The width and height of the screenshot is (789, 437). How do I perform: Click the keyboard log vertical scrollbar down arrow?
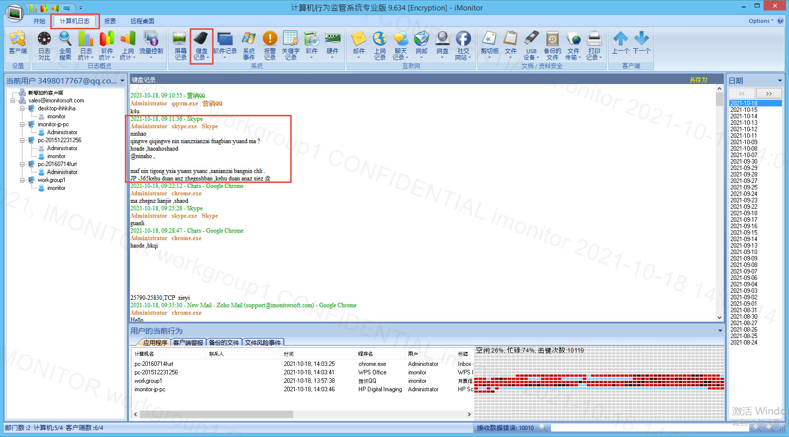pyautogui.click(x=719, y=317)
